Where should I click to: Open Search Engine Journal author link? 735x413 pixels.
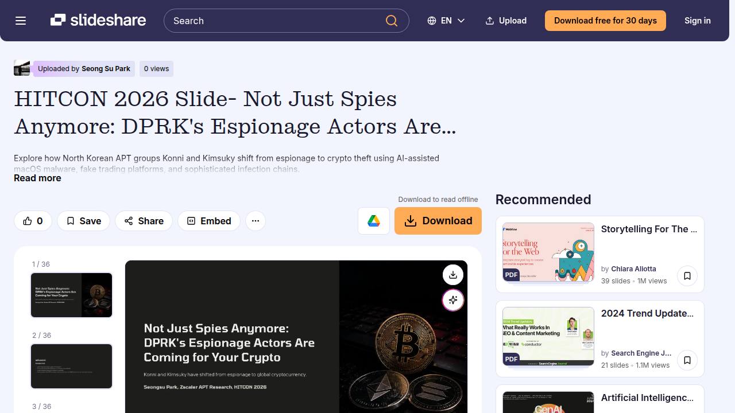pos(641,353)
